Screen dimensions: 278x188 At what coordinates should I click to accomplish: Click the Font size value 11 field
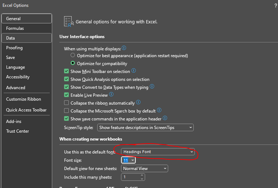pyautogui.click(x=126, y=160)
